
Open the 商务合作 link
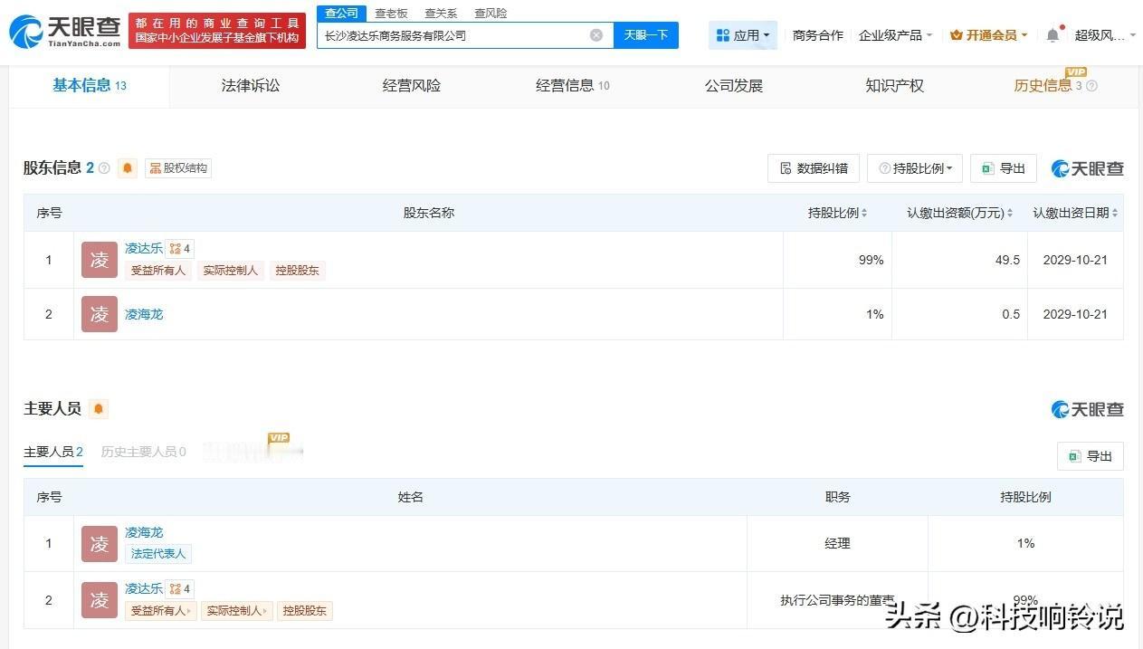click(x=818, y=35)
